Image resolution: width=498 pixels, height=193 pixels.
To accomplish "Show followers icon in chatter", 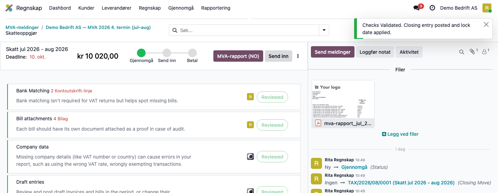I will [485, 52].
